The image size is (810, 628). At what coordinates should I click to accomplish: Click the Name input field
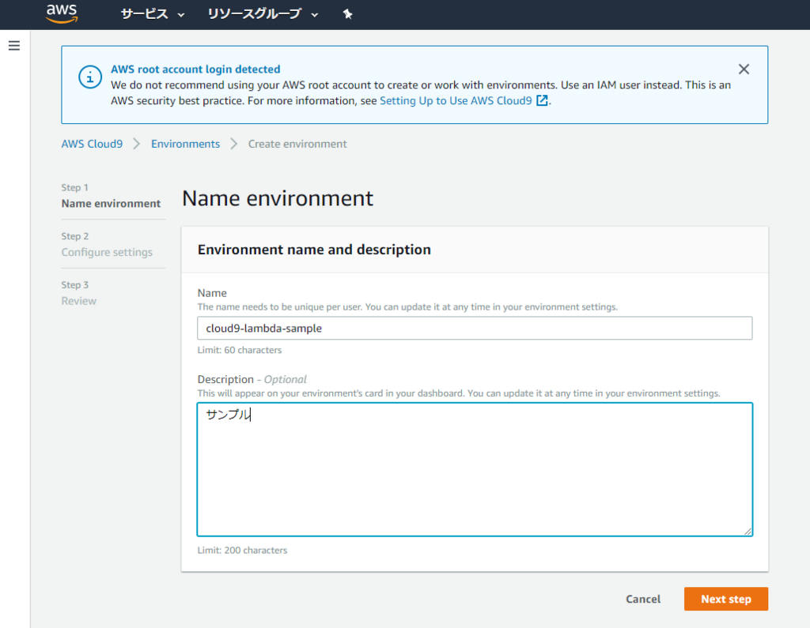[475, 328]
